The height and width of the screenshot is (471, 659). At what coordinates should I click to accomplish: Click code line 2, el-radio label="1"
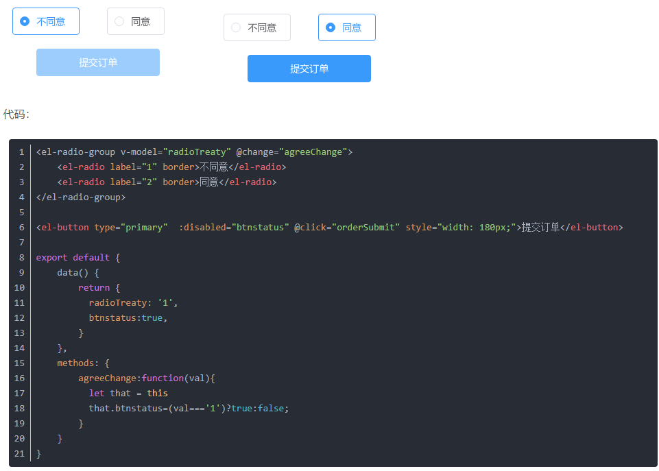(x=171, y=167)
